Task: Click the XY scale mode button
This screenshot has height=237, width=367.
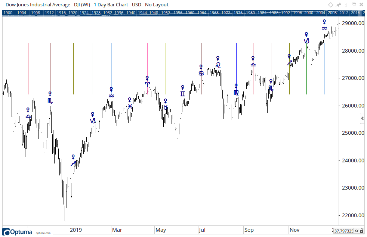Action: pos(357,231)
